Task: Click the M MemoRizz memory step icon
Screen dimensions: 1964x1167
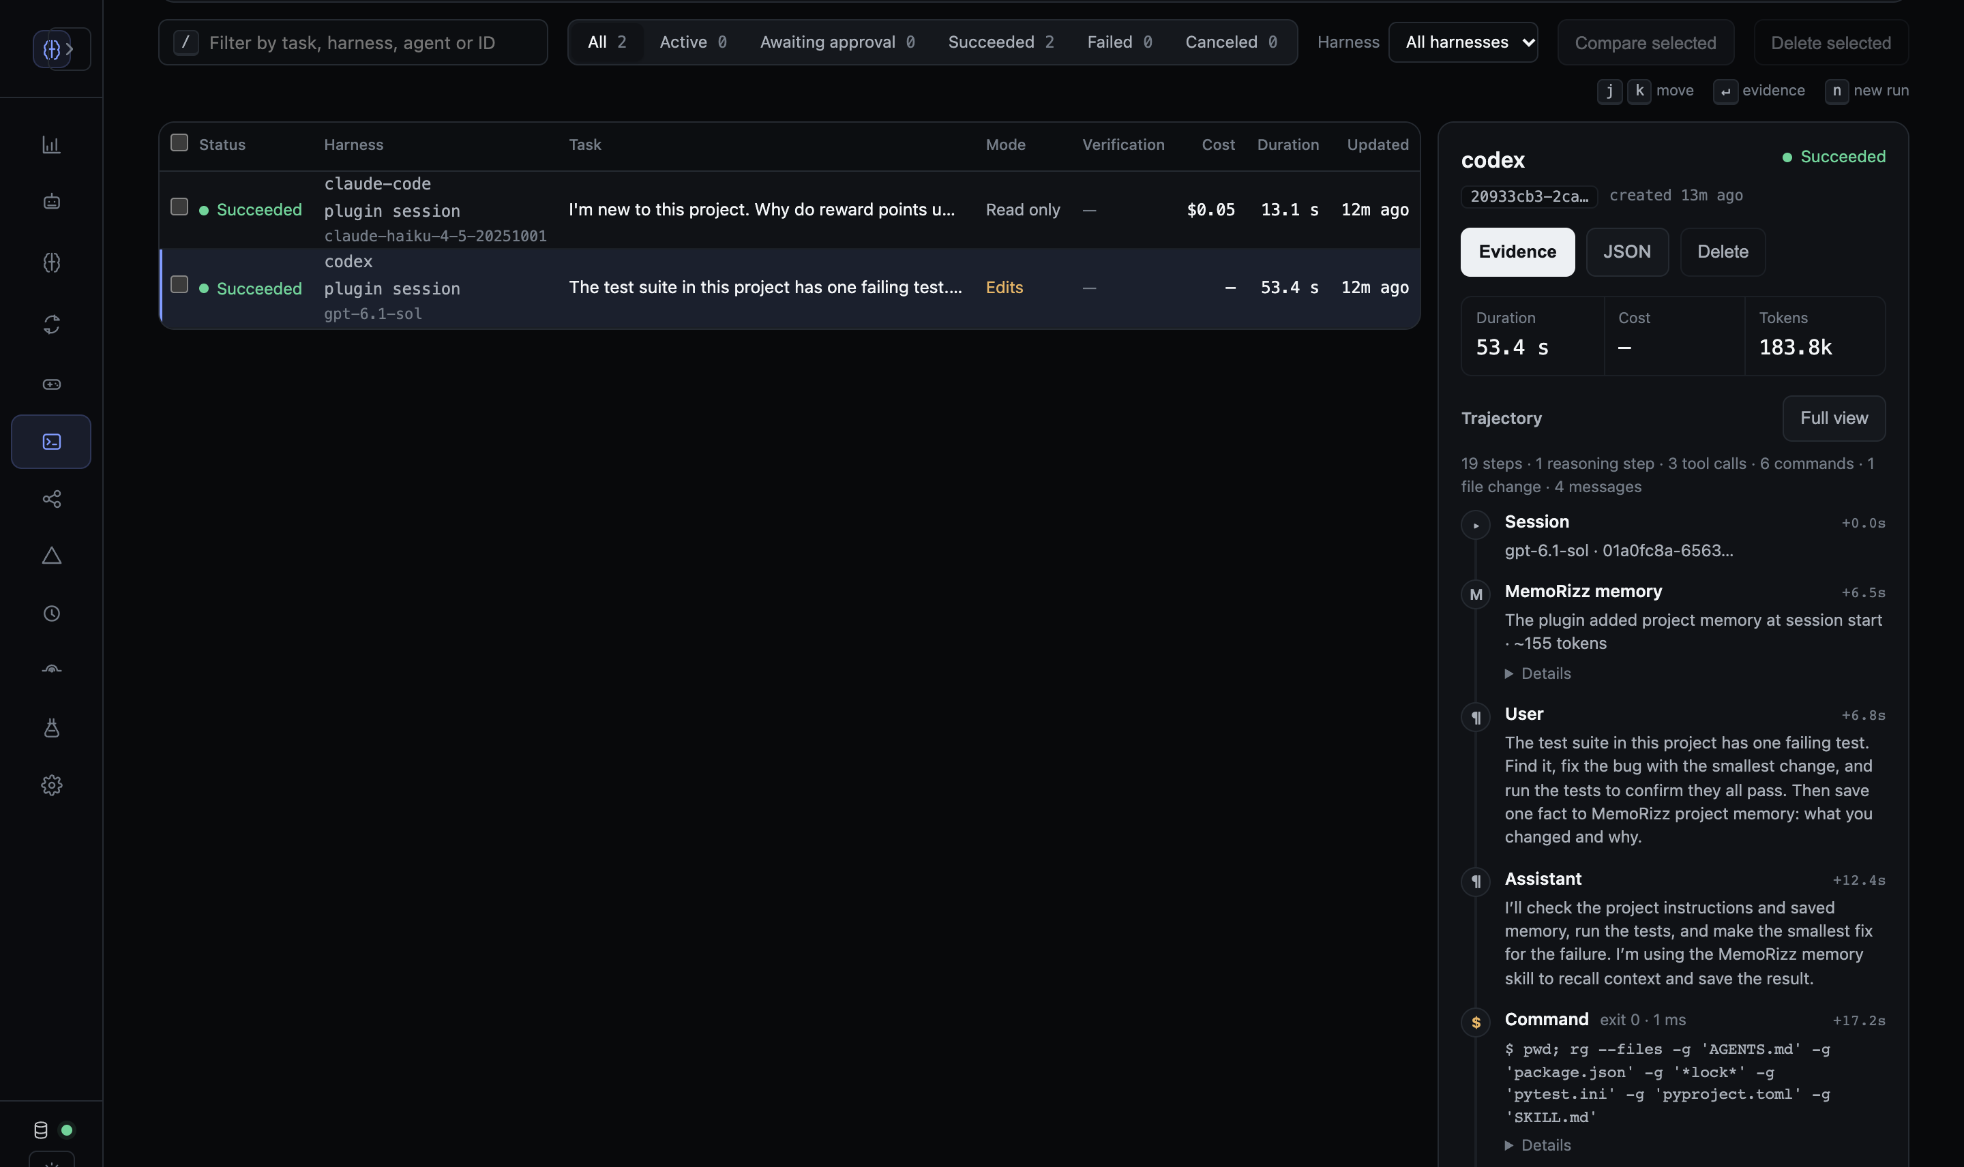Action: [1476, 594]
